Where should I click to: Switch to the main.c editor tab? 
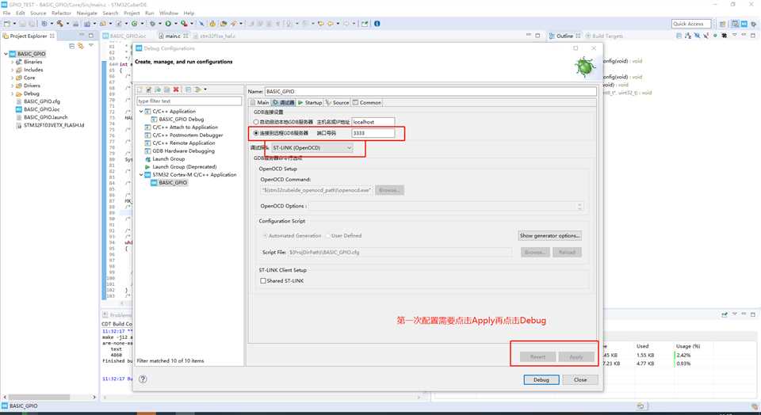pyautogui.click(x=173, y=36)
